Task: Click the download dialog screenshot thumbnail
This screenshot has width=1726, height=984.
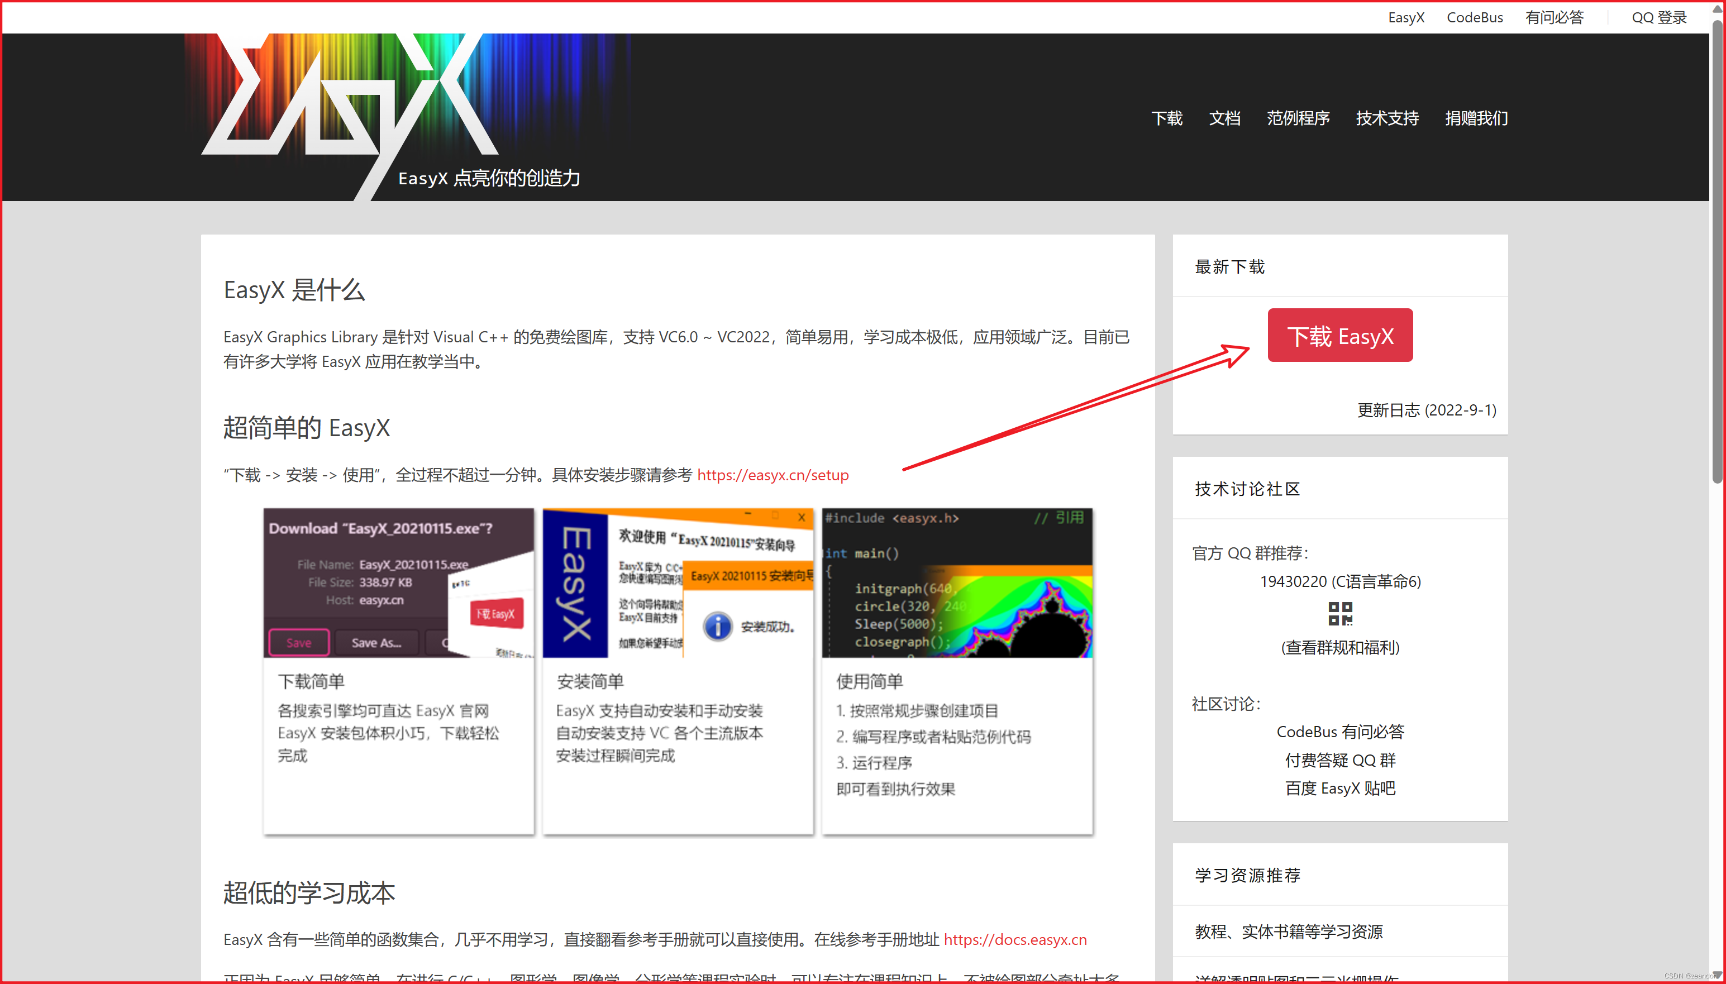Action: (398, 582)
